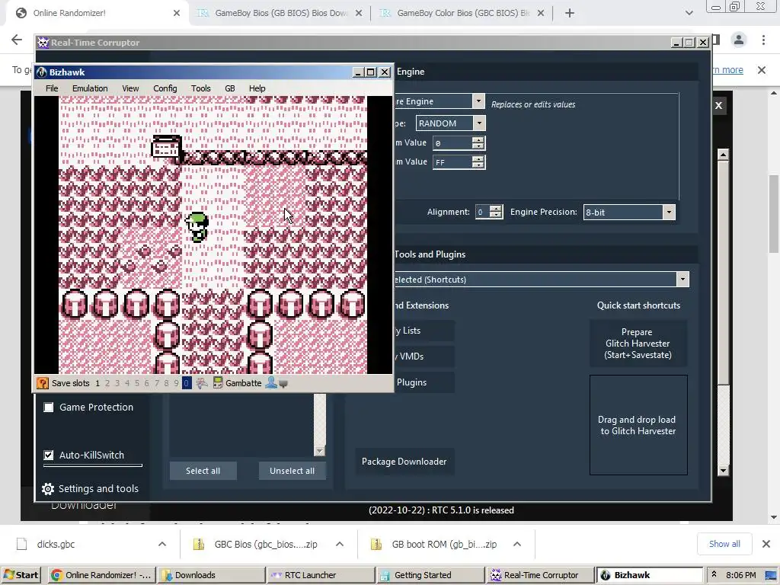Click the question block icon in Bizhawk status bar
The height and width of the screenshot is (585, 780).
(43, 383)
